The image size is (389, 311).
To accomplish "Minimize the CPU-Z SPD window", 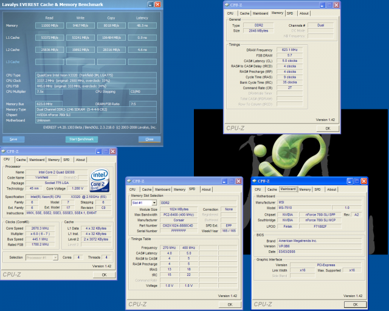I will [x=224, y=181].
